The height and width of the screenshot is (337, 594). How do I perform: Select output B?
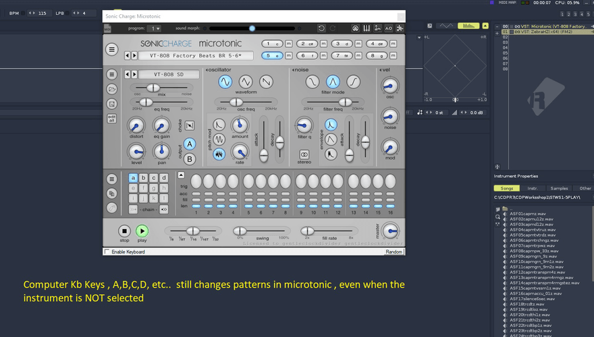point(190,159)
